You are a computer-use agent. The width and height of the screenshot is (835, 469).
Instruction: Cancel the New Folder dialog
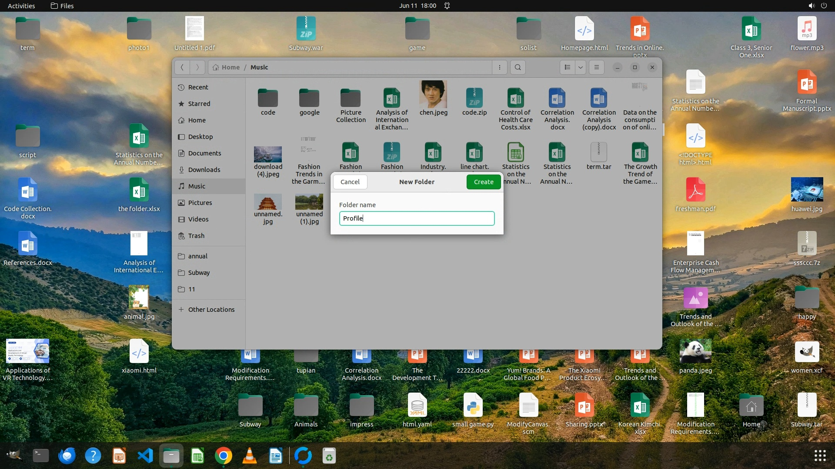(350, 182)
